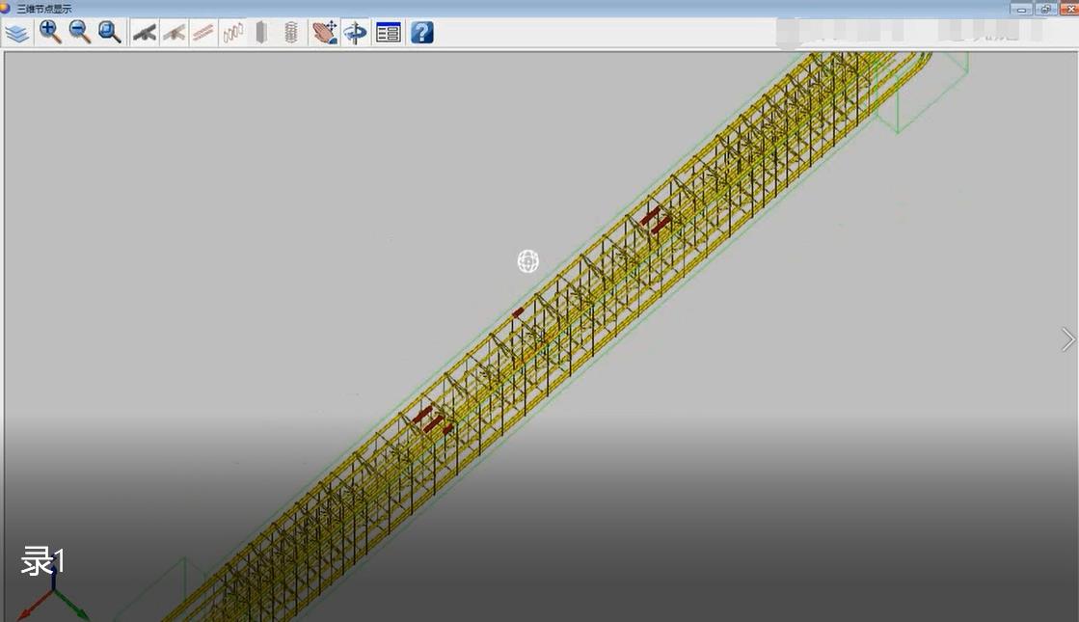
Task: Activate the hand pan tool
Action: coord(325,33)
